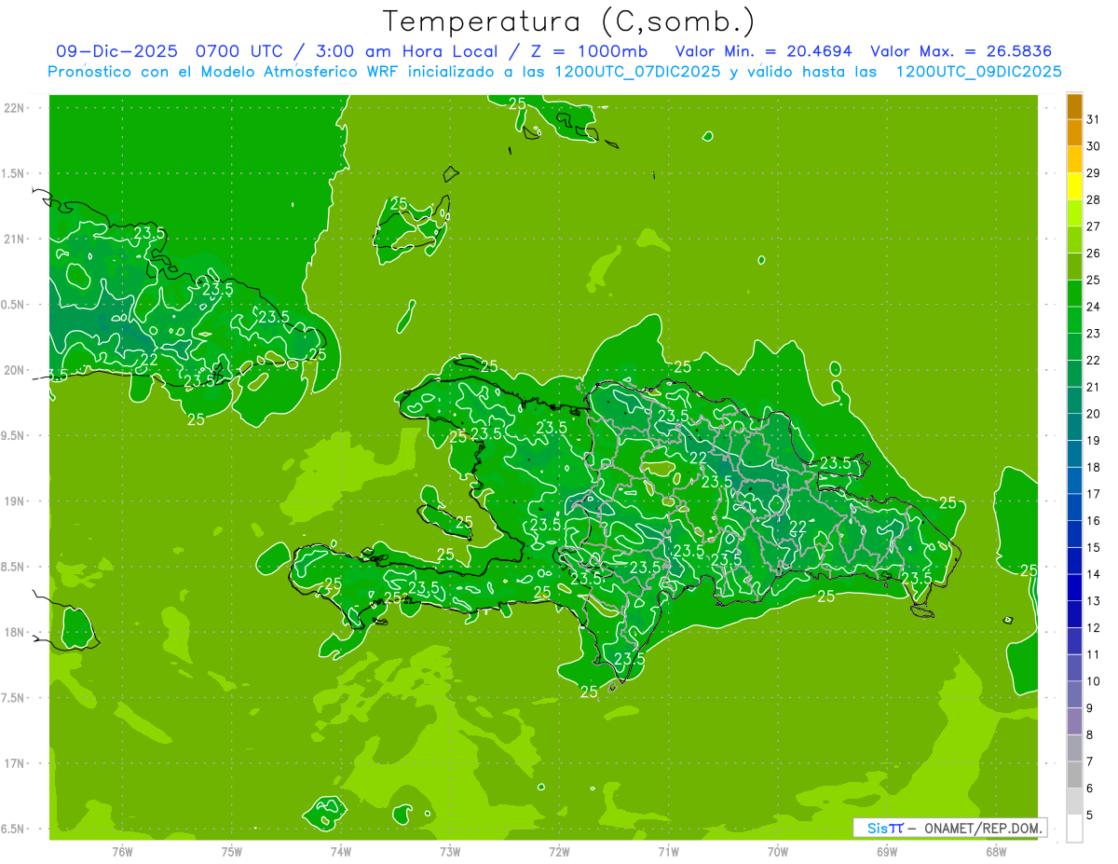Click the "SisTT - ONAMET/REP.DOM." credit label
The height and width of the screenshot is (864, 1118).
[950, 828]
